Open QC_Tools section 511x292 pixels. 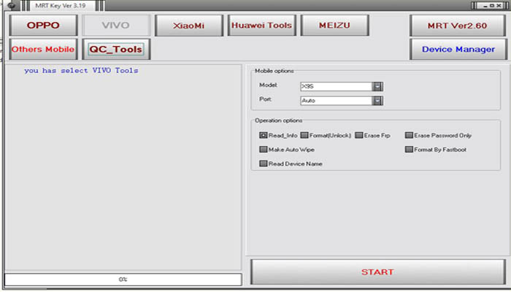(x=116, y=49)
